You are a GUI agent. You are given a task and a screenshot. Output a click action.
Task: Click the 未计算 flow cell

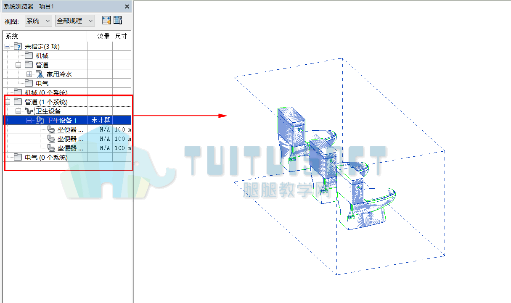pos(100,120)
